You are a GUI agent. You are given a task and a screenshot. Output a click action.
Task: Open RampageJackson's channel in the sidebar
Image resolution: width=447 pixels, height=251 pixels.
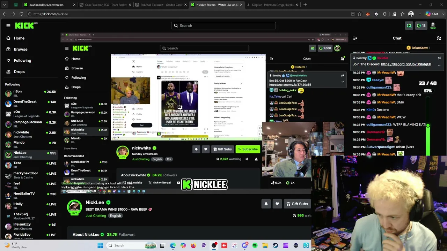point(30,124)
